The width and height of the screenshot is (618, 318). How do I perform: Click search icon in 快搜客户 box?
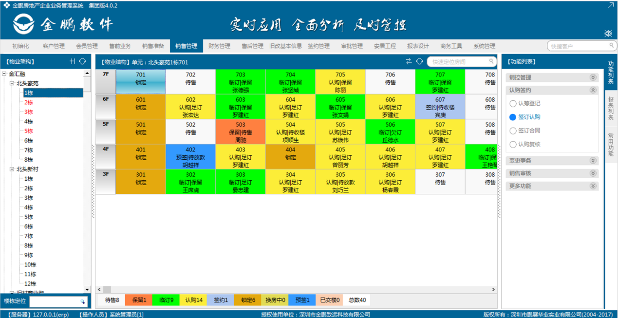point(612,46)
